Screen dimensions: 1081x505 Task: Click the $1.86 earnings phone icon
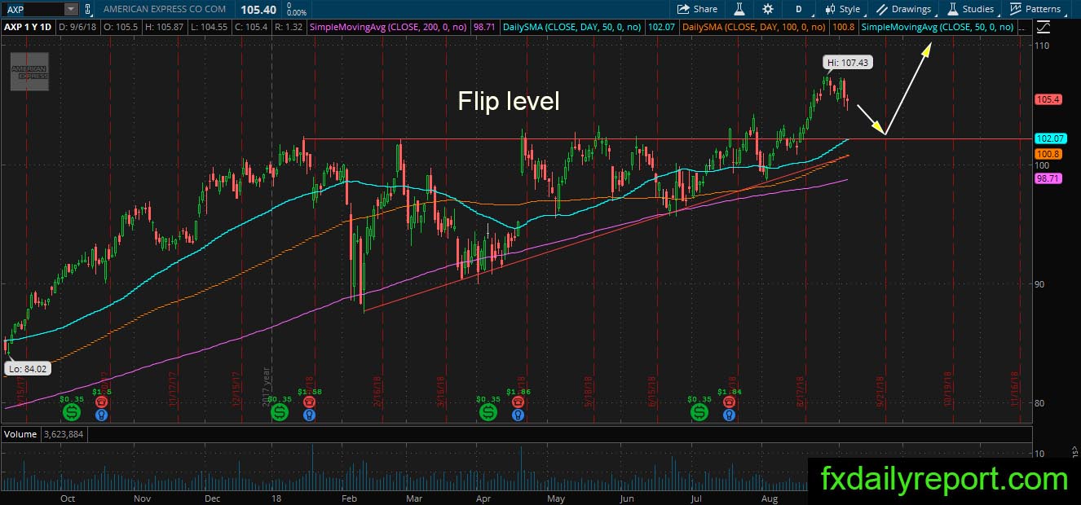click(518, 402)
